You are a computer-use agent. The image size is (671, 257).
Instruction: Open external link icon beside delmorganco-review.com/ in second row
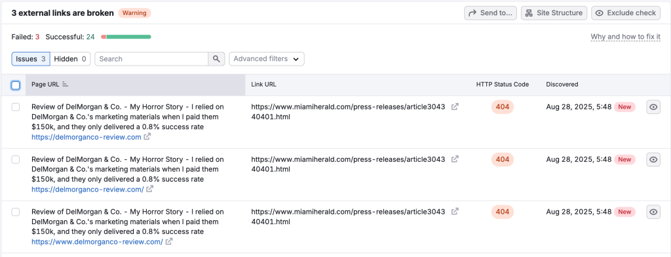pos(150,189)
